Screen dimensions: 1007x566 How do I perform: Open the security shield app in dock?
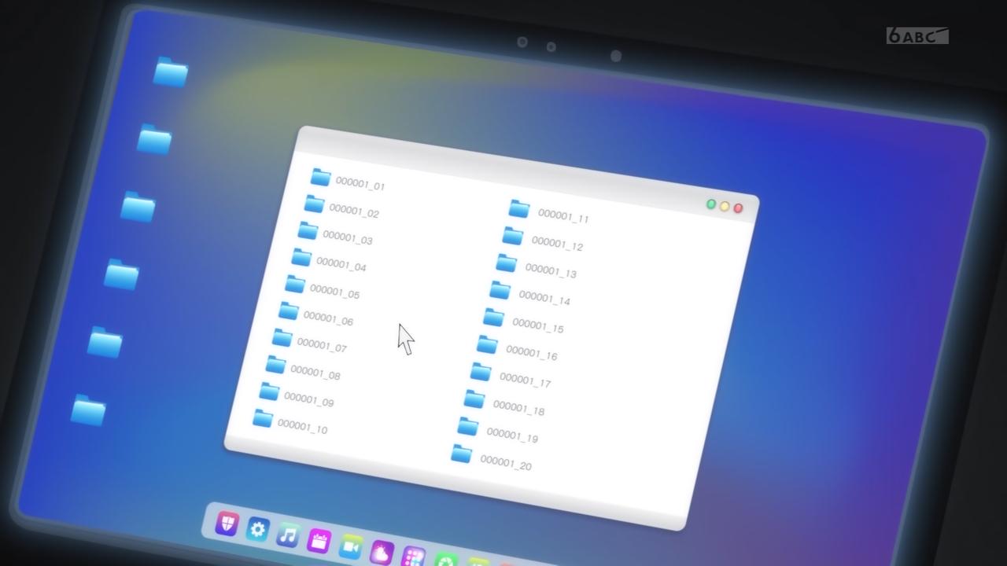[227, 524]
